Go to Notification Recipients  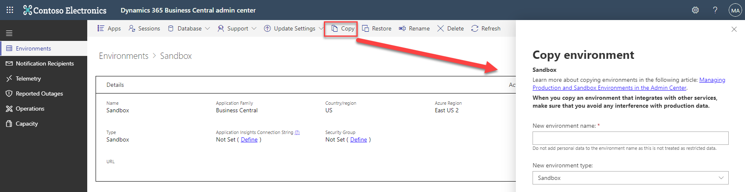[44, 63]
